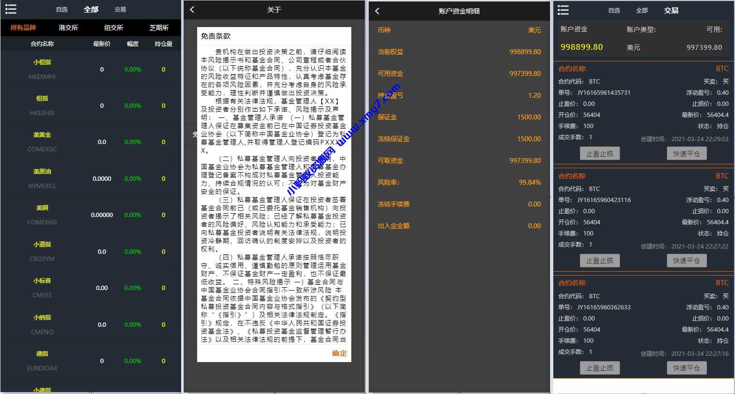Click the 出入金金额 row label
The width and height of the screenshot is (735, 394).
pyautogui.click(x=393, y=226)
